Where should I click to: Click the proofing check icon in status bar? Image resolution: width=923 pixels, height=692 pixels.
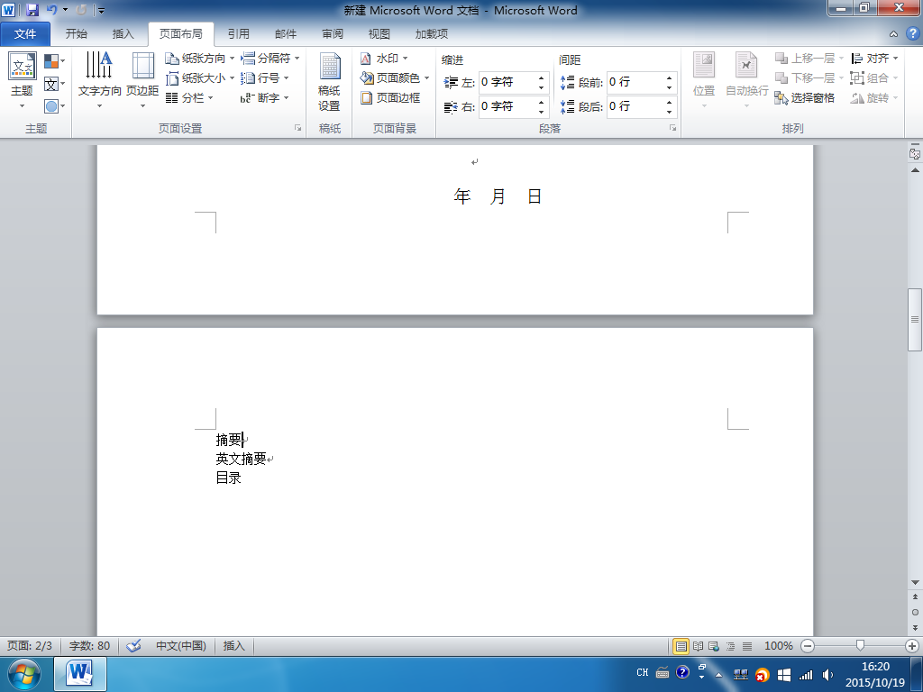(x=134, y=645)
